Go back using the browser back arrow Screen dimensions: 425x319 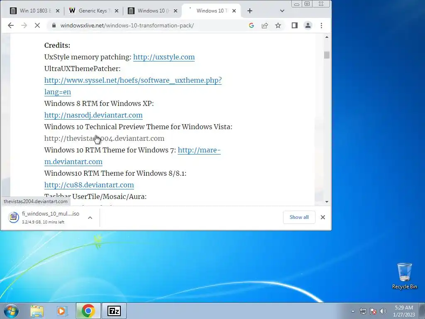click(x=10, y=25)
